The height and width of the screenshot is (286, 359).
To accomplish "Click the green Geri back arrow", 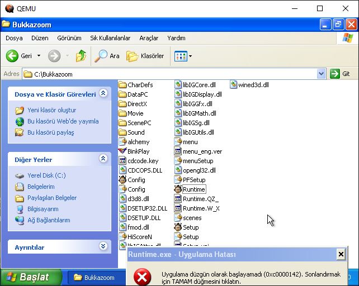I will coord(12,56).
